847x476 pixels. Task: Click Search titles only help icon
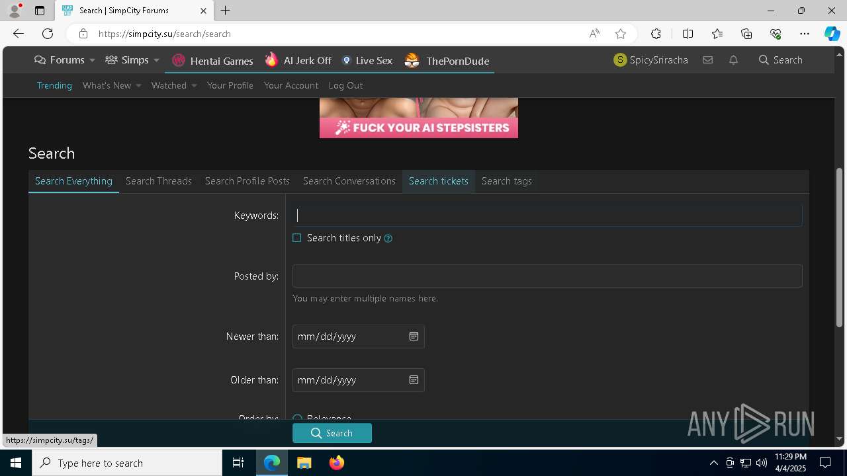pyautogui.click(x=388, y=239)
